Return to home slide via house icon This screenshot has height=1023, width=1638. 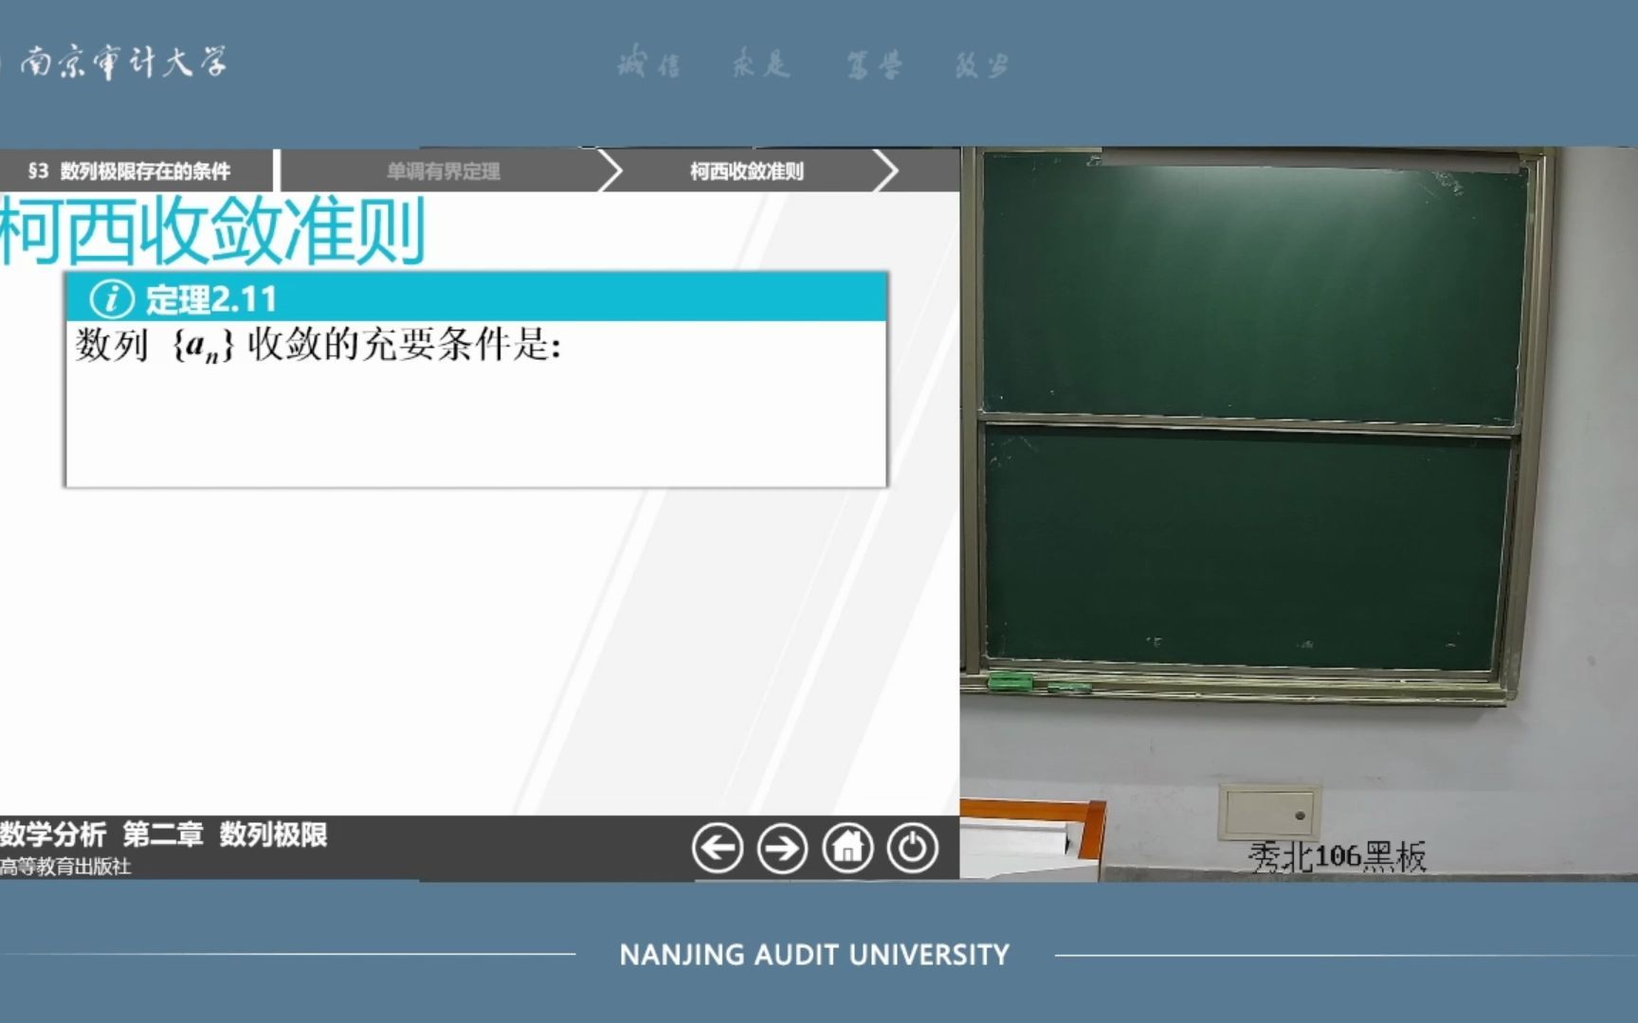tap(847, 848)
